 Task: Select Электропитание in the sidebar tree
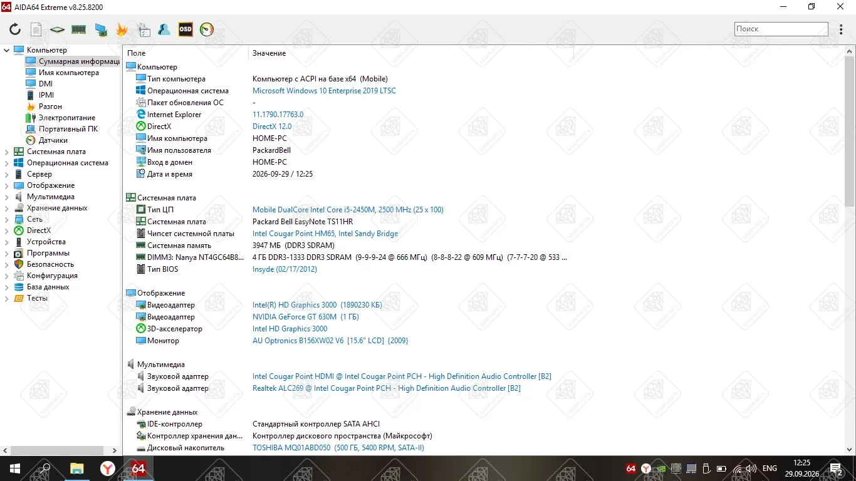coord(66,118)
